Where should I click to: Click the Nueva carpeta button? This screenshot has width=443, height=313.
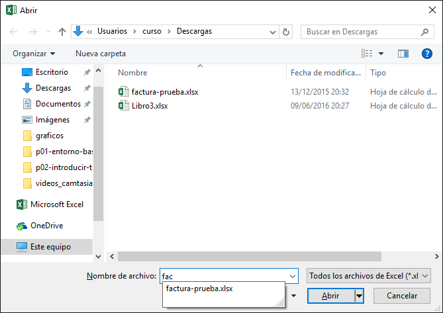click(x=101, y=54)
